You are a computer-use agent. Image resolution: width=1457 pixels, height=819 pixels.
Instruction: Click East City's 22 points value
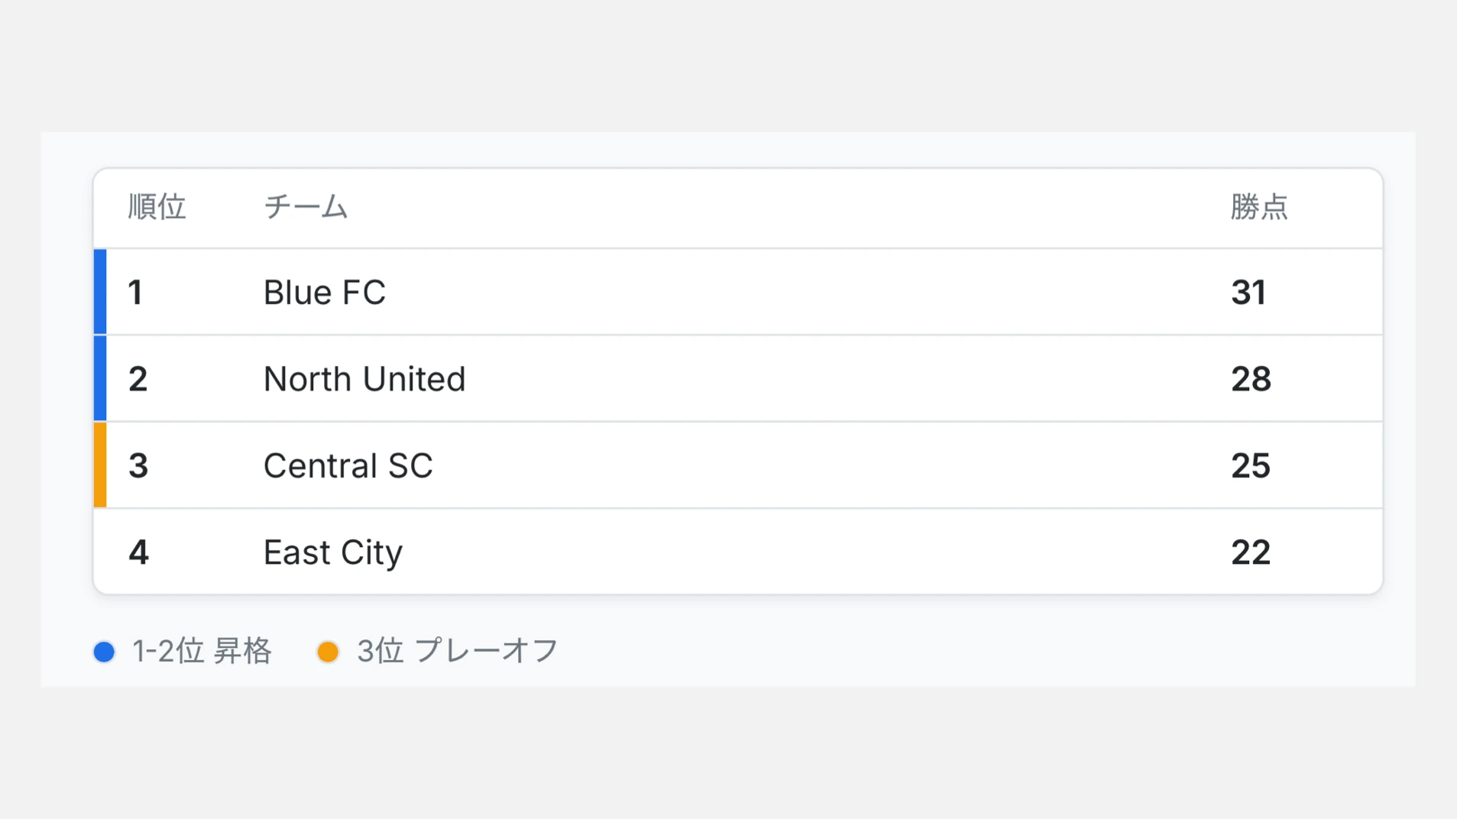[1251, 552]
